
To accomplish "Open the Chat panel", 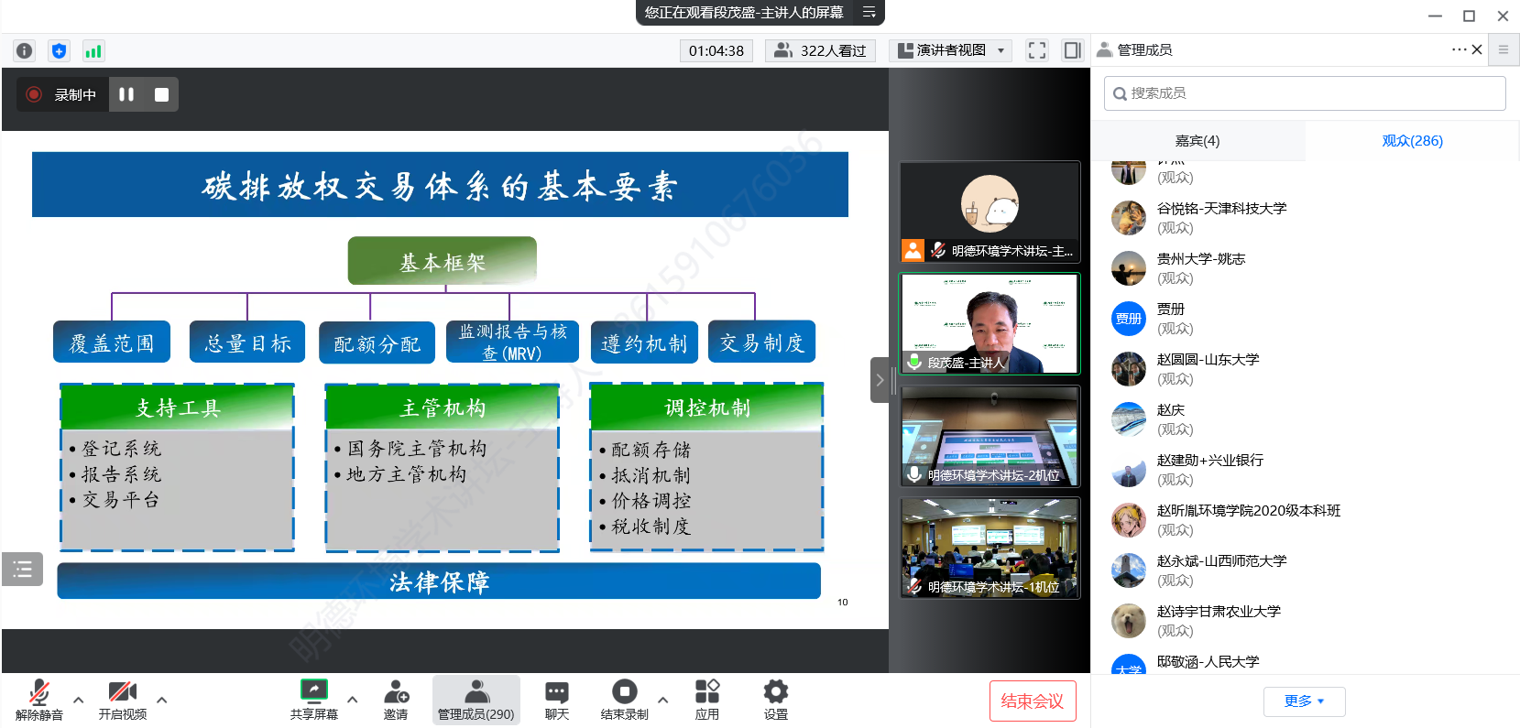I will (x=556, y=700).
